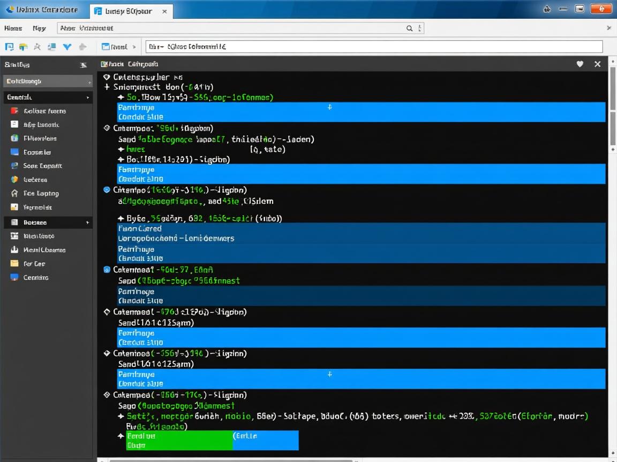Click the blue down-arrow icon in the toolbar
The height and width of the screenshot is (462, 617).
67,47
